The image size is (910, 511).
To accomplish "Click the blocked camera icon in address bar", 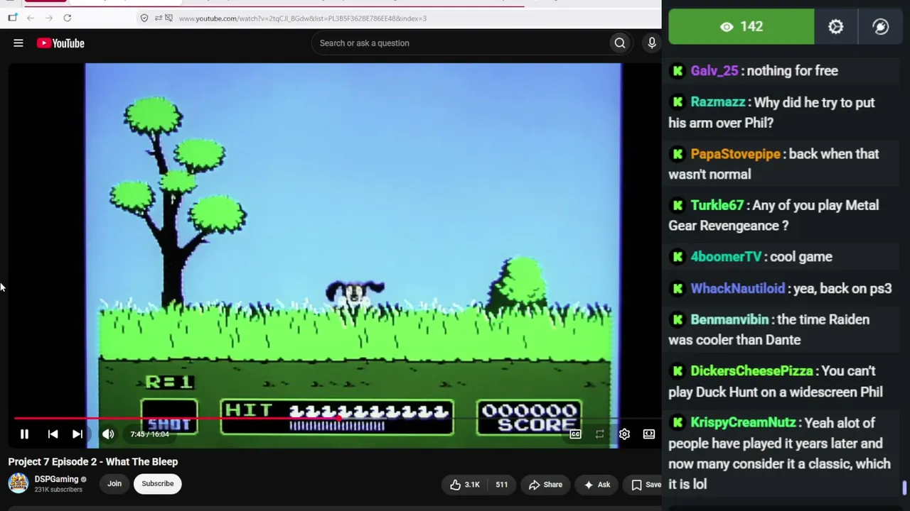I will [169, 18].
